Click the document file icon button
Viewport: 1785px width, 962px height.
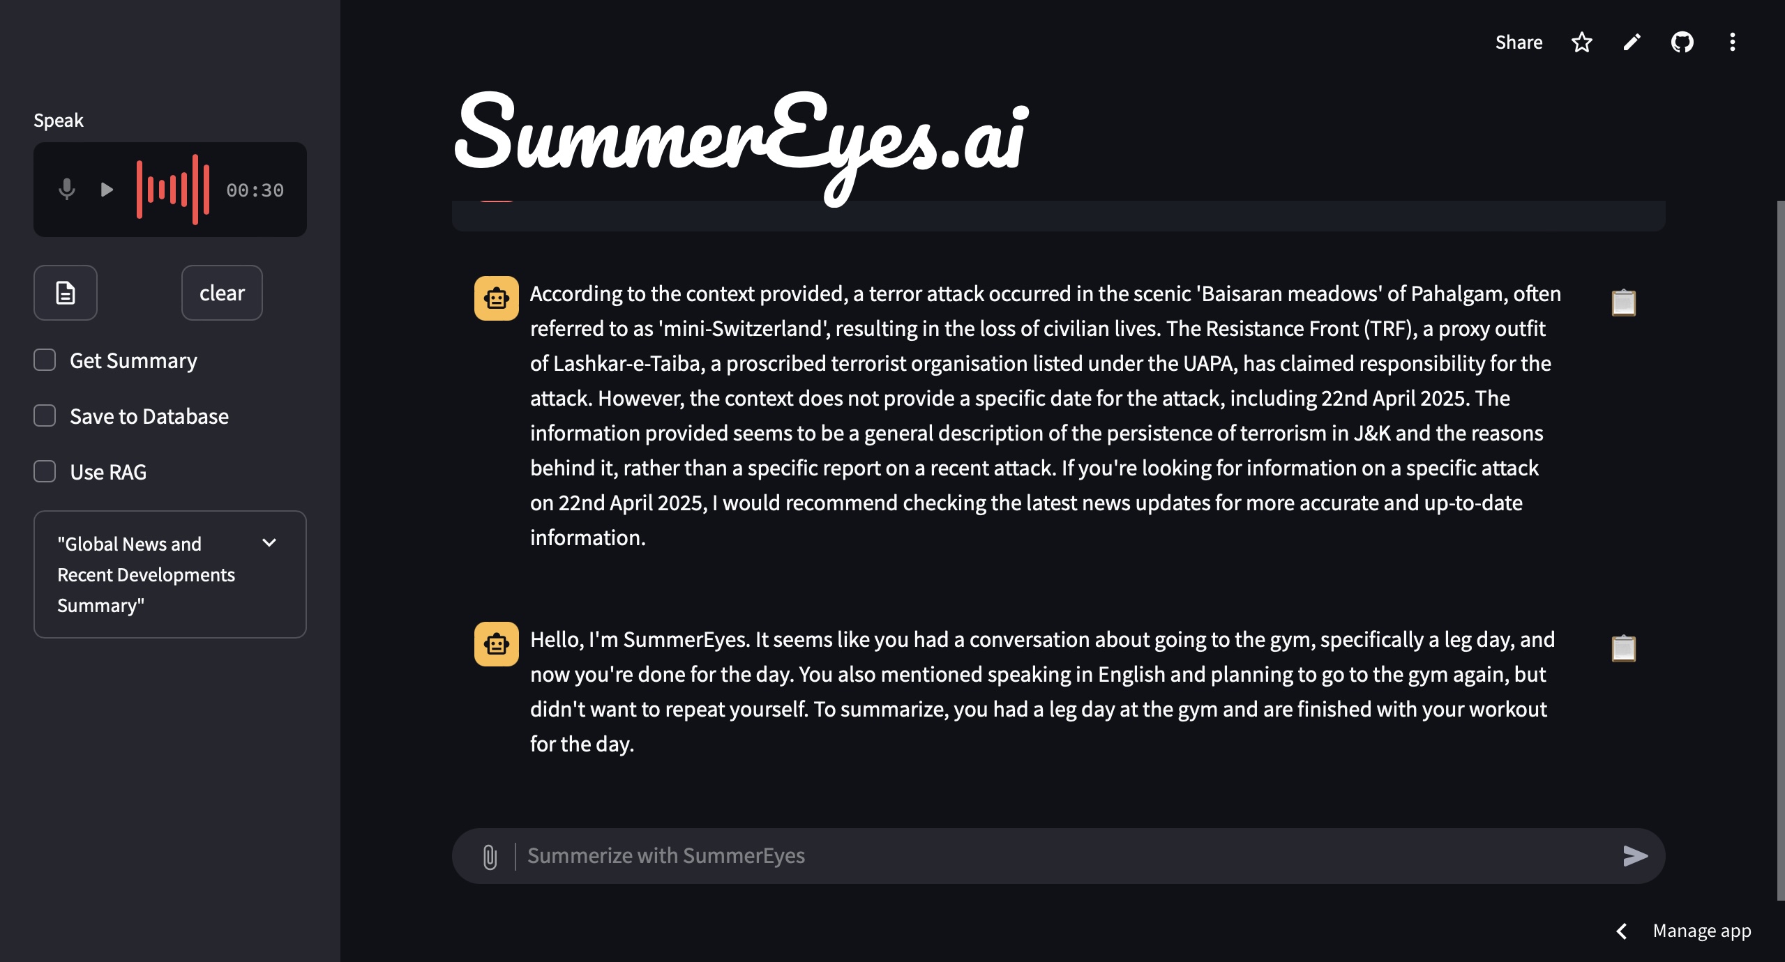[66, 293]
